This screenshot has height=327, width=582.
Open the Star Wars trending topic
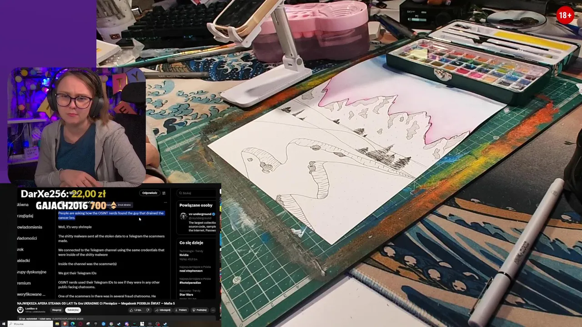pyautogui.click(x=186, y=294)
